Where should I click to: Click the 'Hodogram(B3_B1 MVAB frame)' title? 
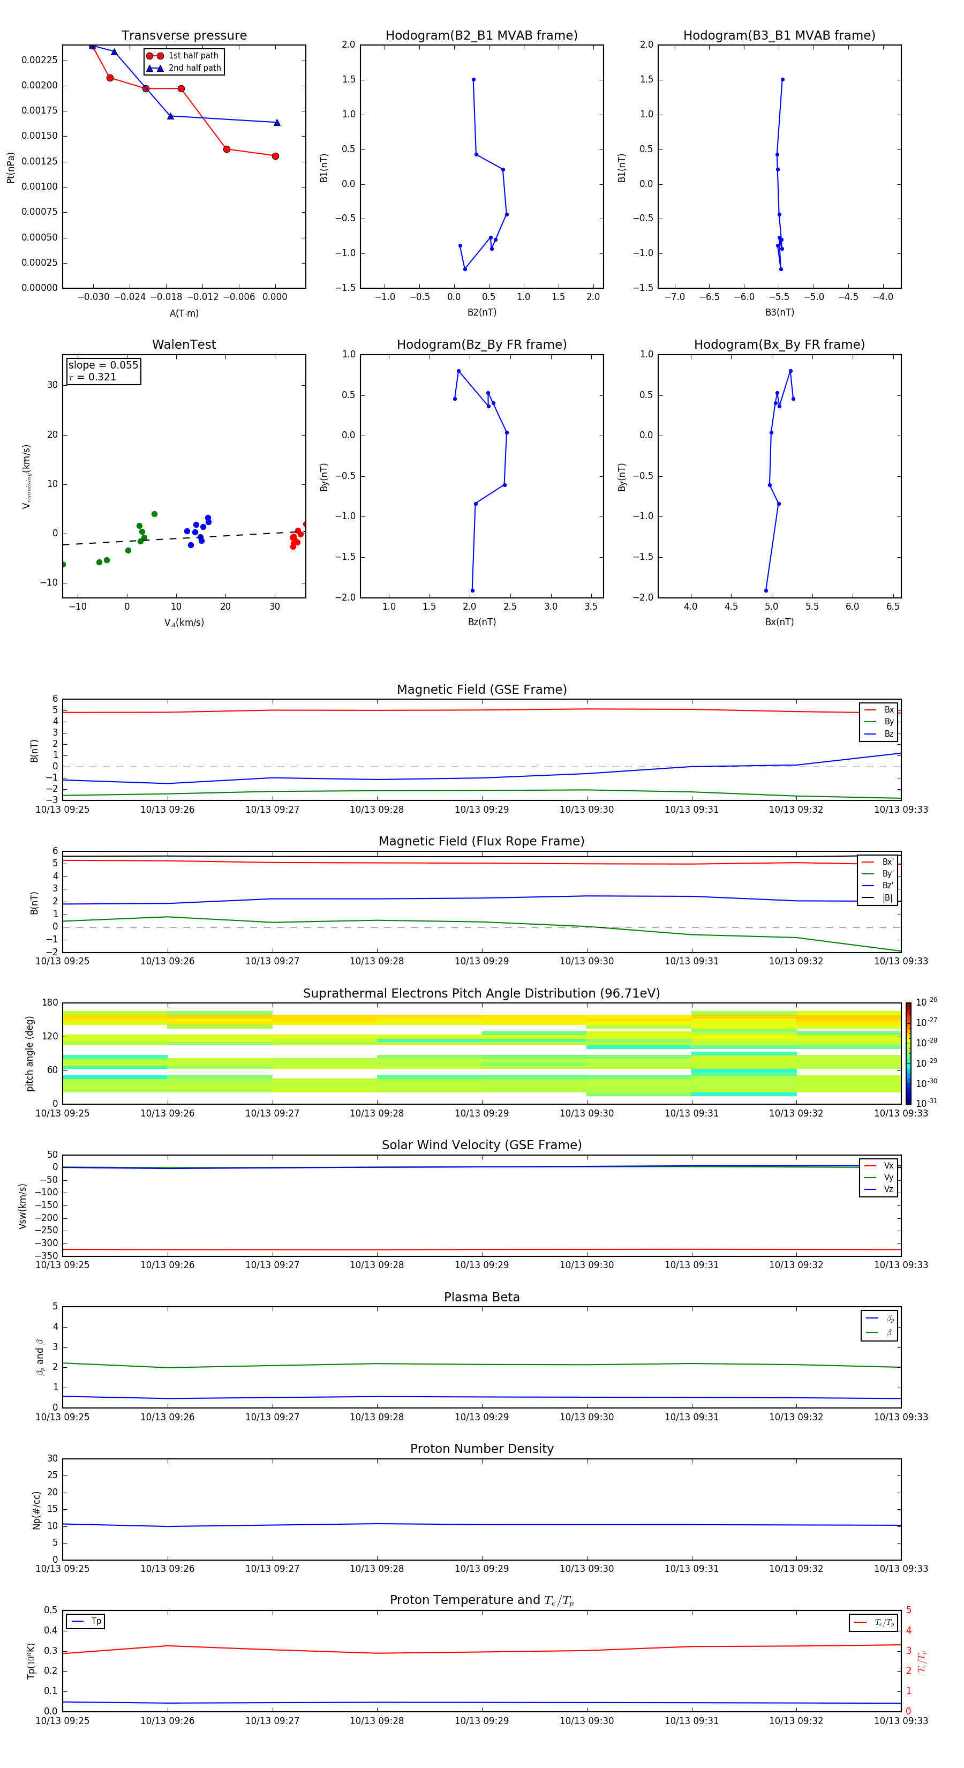coord(779,36)
